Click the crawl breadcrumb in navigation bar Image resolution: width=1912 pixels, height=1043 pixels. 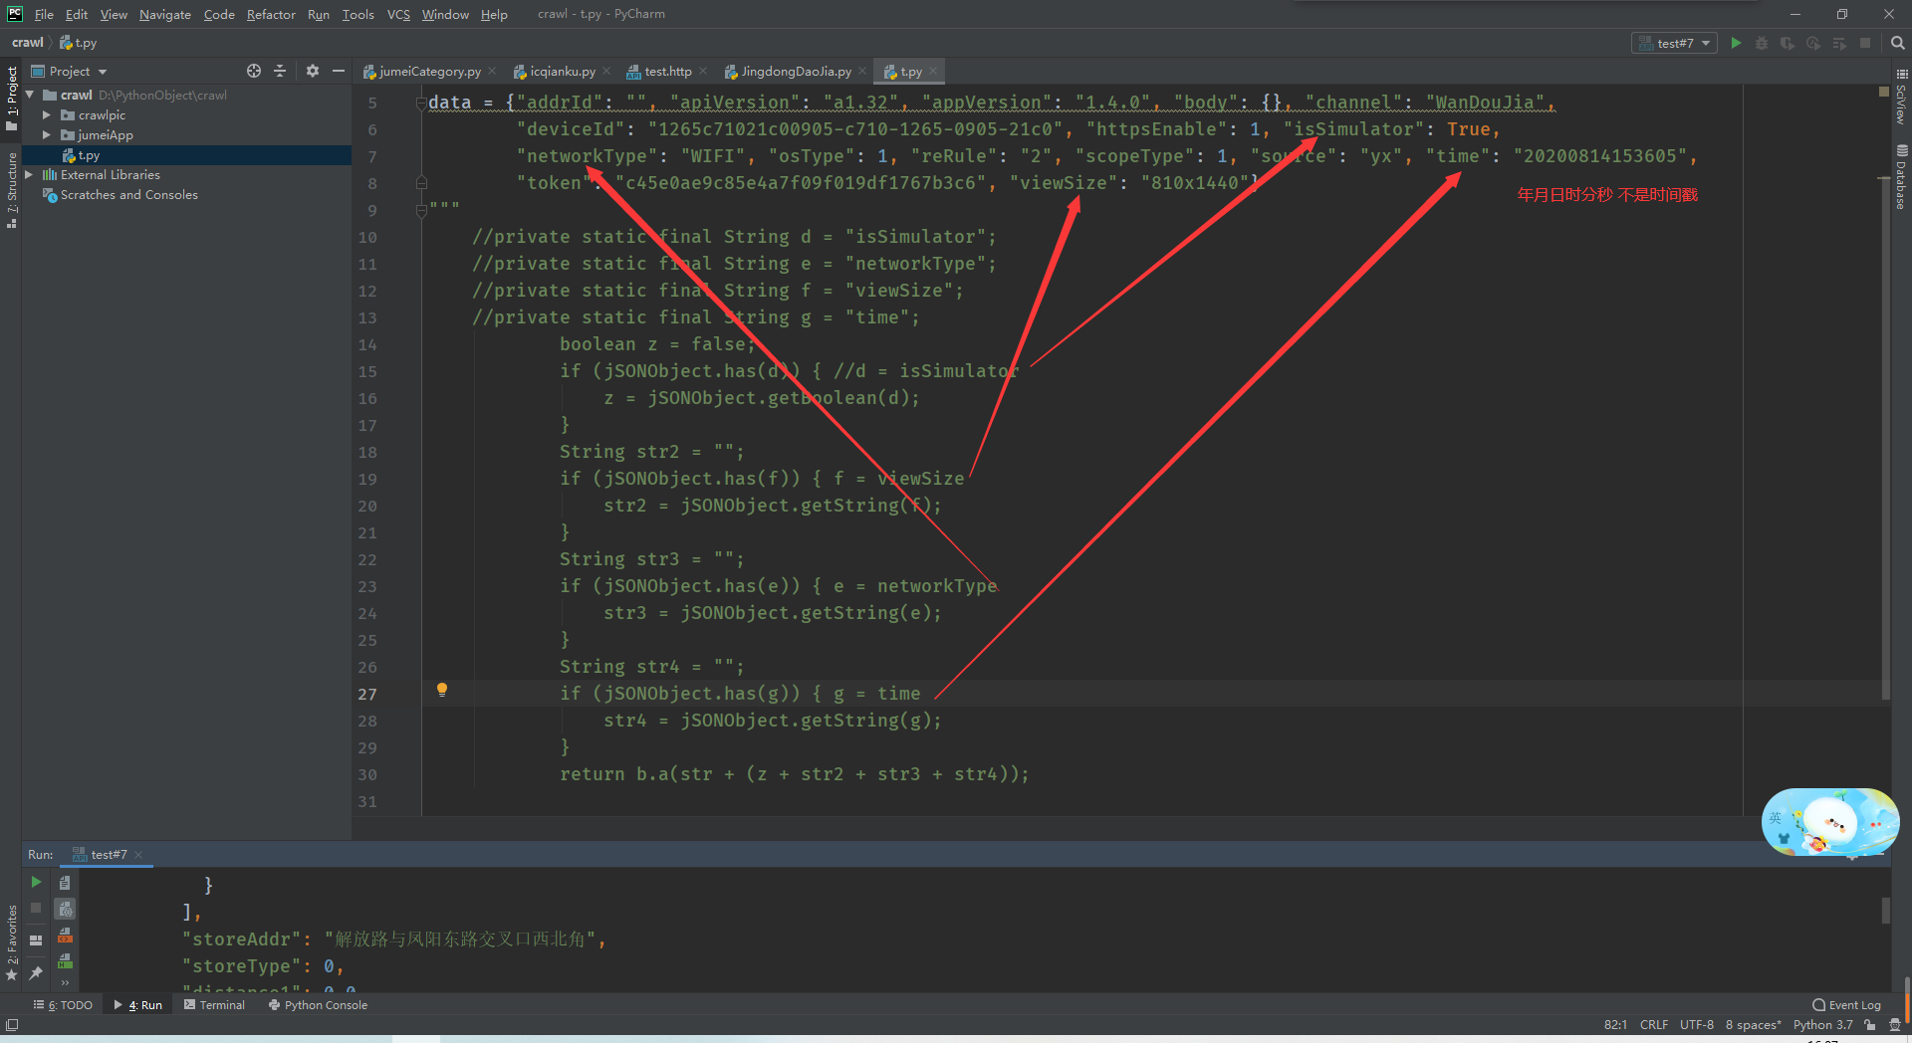27,43
